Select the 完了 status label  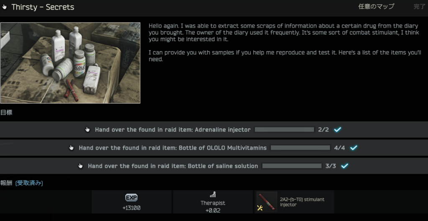tap(419, 7)
